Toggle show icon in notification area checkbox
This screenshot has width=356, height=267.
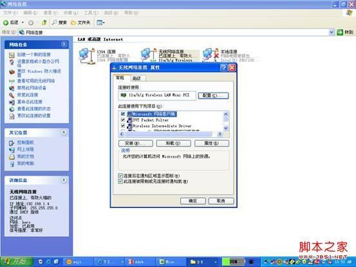coord(120,176)
